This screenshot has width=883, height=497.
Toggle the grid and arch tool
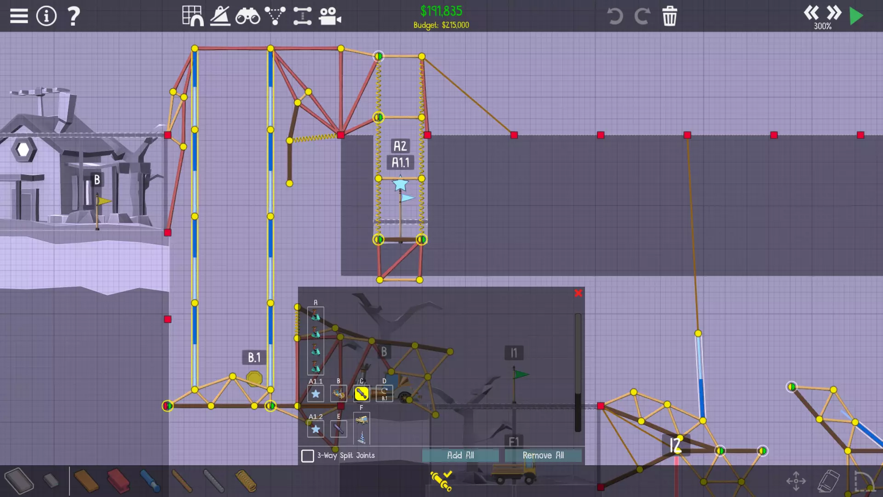pos(193,16)
